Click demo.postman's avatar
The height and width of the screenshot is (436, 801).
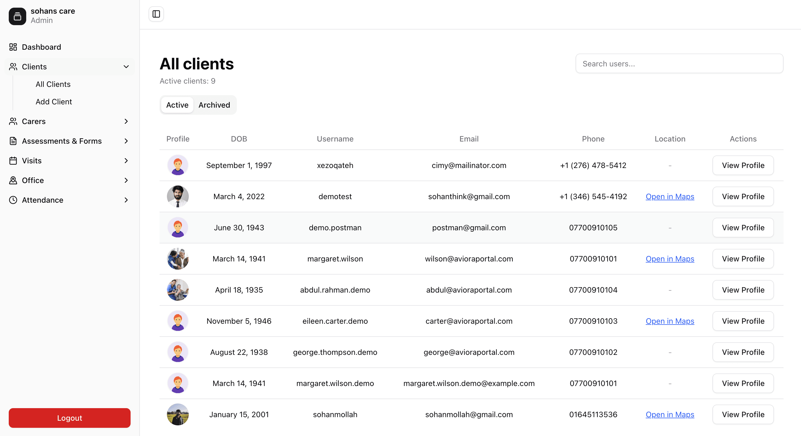point(178,227)
